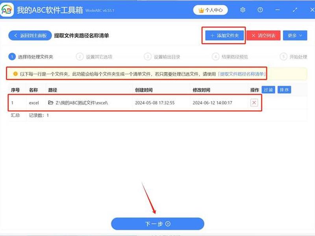Click the row number 1 cell
Screen dimensions: 315x236
[12, 103]
